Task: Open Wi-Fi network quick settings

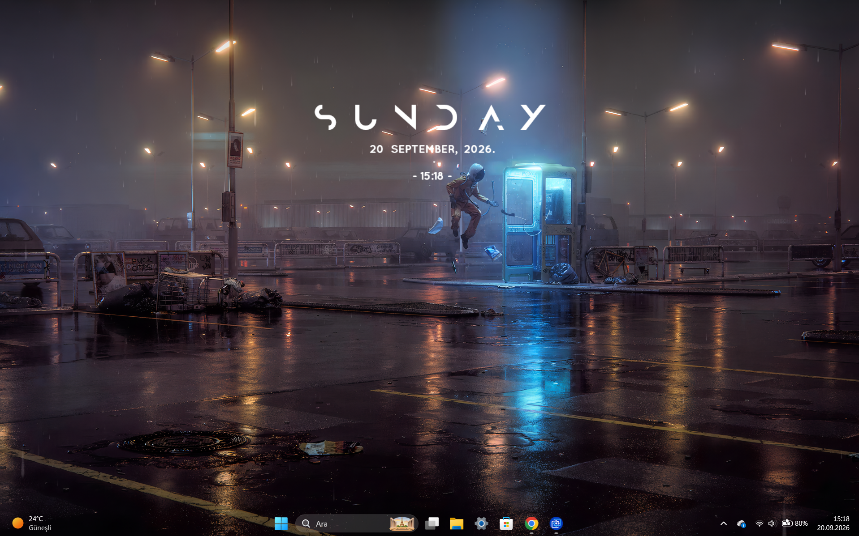Action: 759,523
